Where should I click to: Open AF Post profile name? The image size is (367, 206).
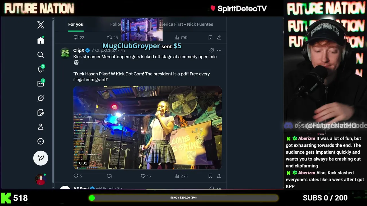coord(81,188)
